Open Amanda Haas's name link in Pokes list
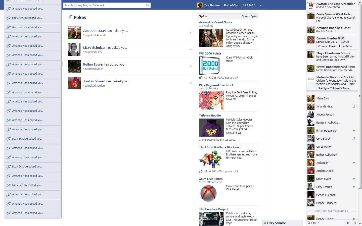This screenshot has width=362, height=226. (94, 31)
